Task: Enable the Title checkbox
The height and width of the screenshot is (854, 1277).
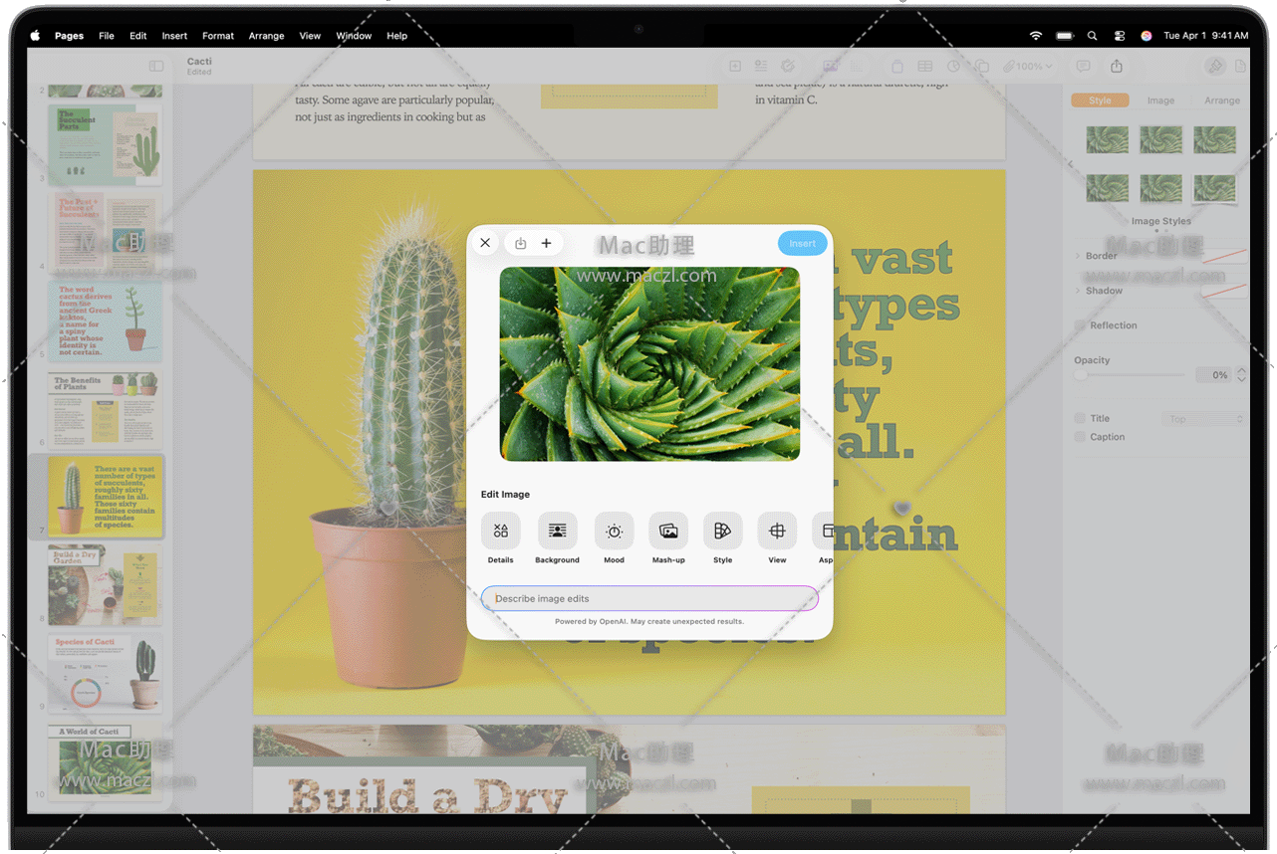Action: click(x=1080, y=418)
